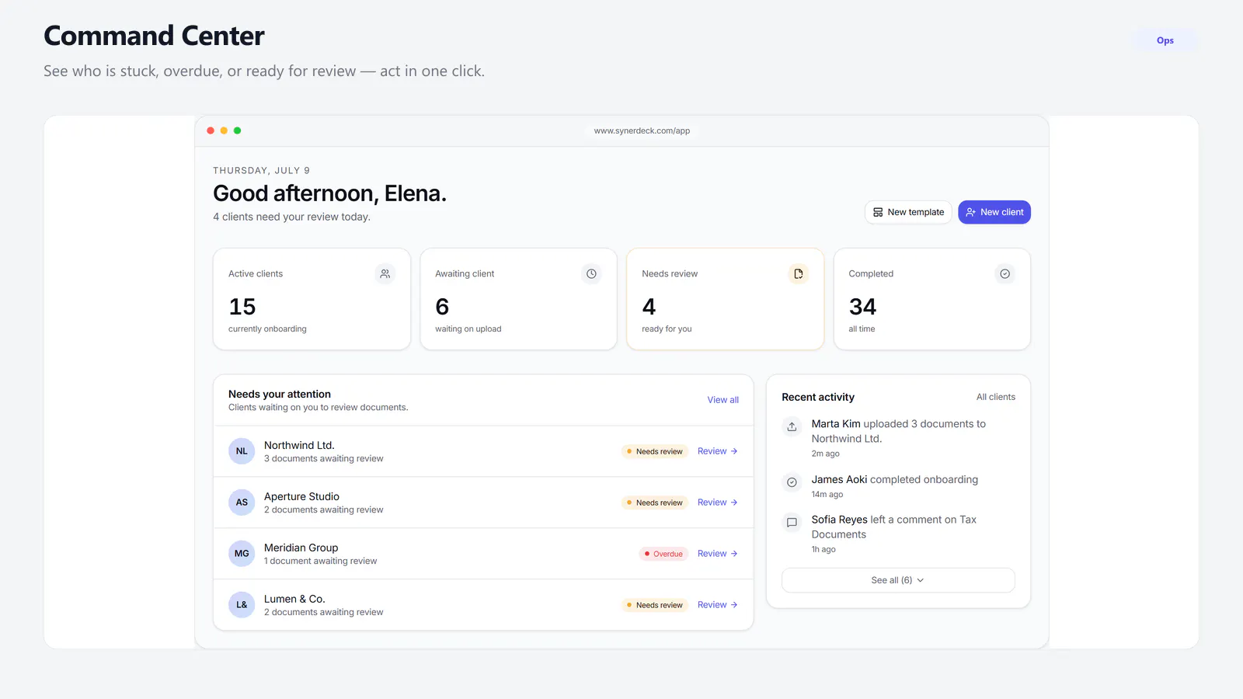This screenshot has height=699, width=1243.
Task: Click '4 clients need your review today.'
Action: click(x=291, y=217)
